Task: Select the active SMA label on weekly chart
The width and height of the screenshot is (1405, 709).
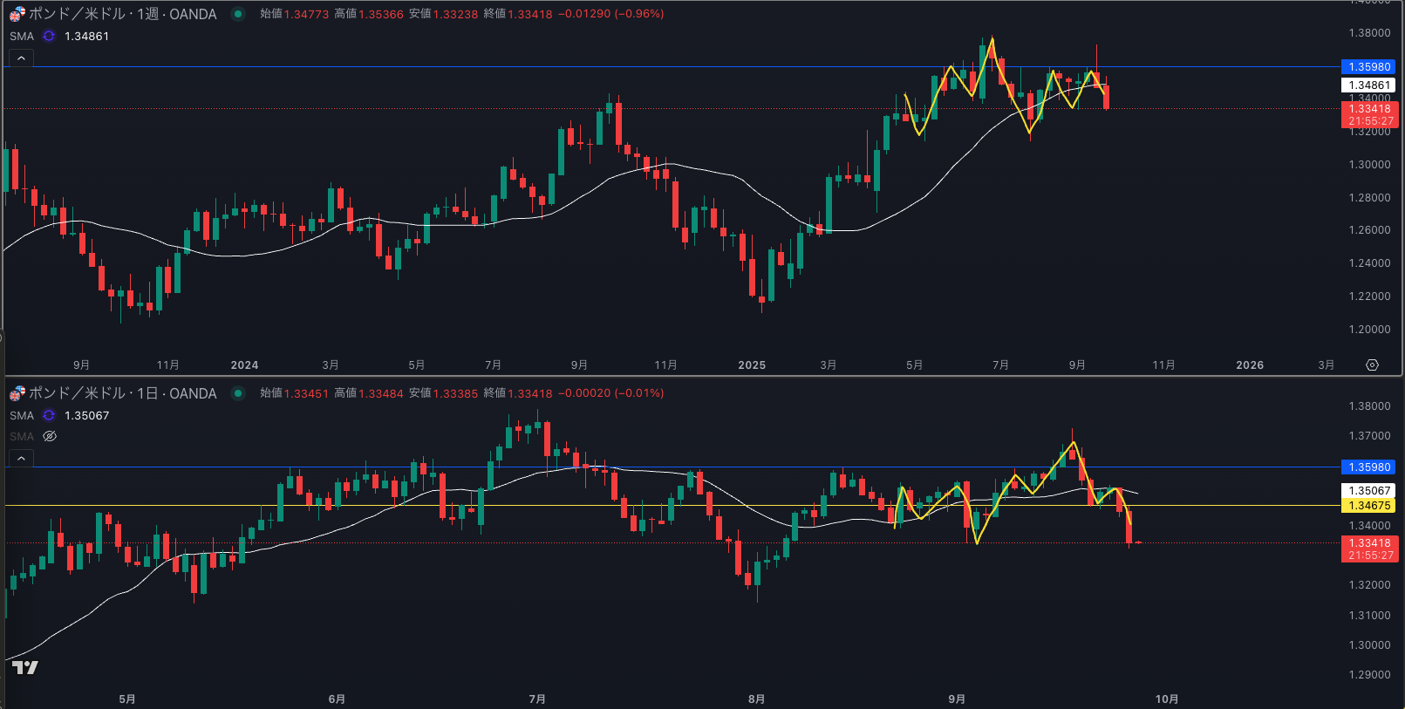Action: tap(22, 36)
